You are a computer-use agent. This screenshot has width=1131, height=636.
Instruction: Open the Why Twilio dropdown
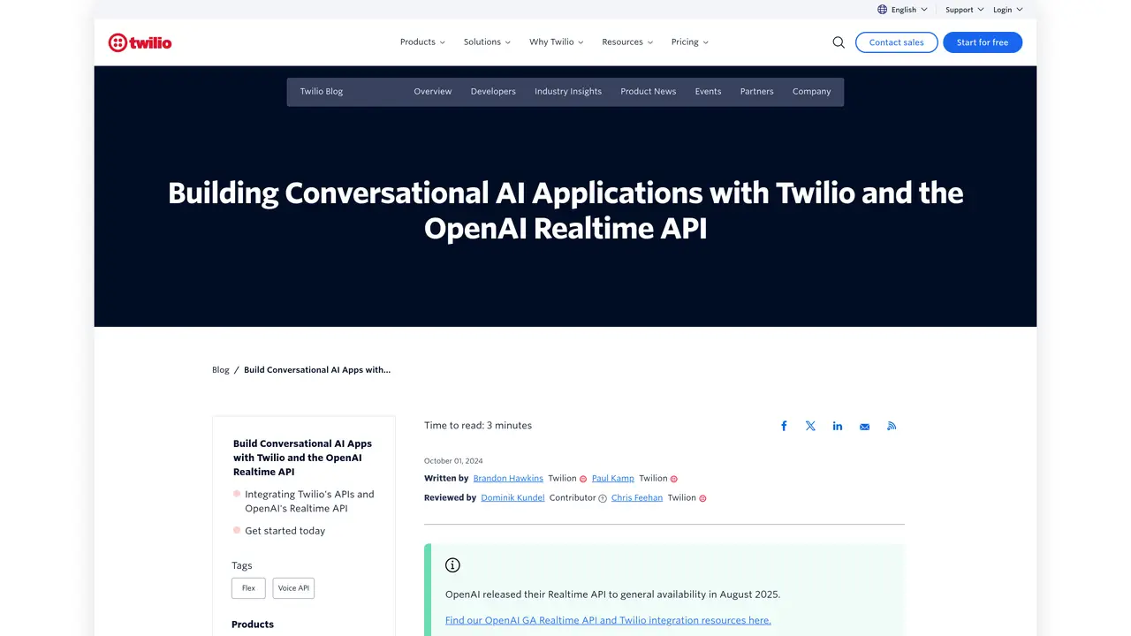pyautogui.click(x=557, y=42)
